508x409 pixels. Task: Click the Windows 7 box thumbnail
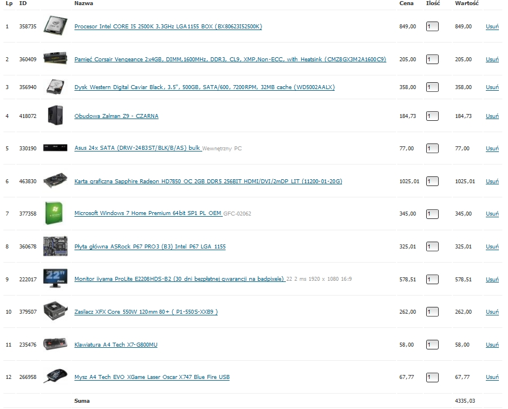[x=54, y=213]
